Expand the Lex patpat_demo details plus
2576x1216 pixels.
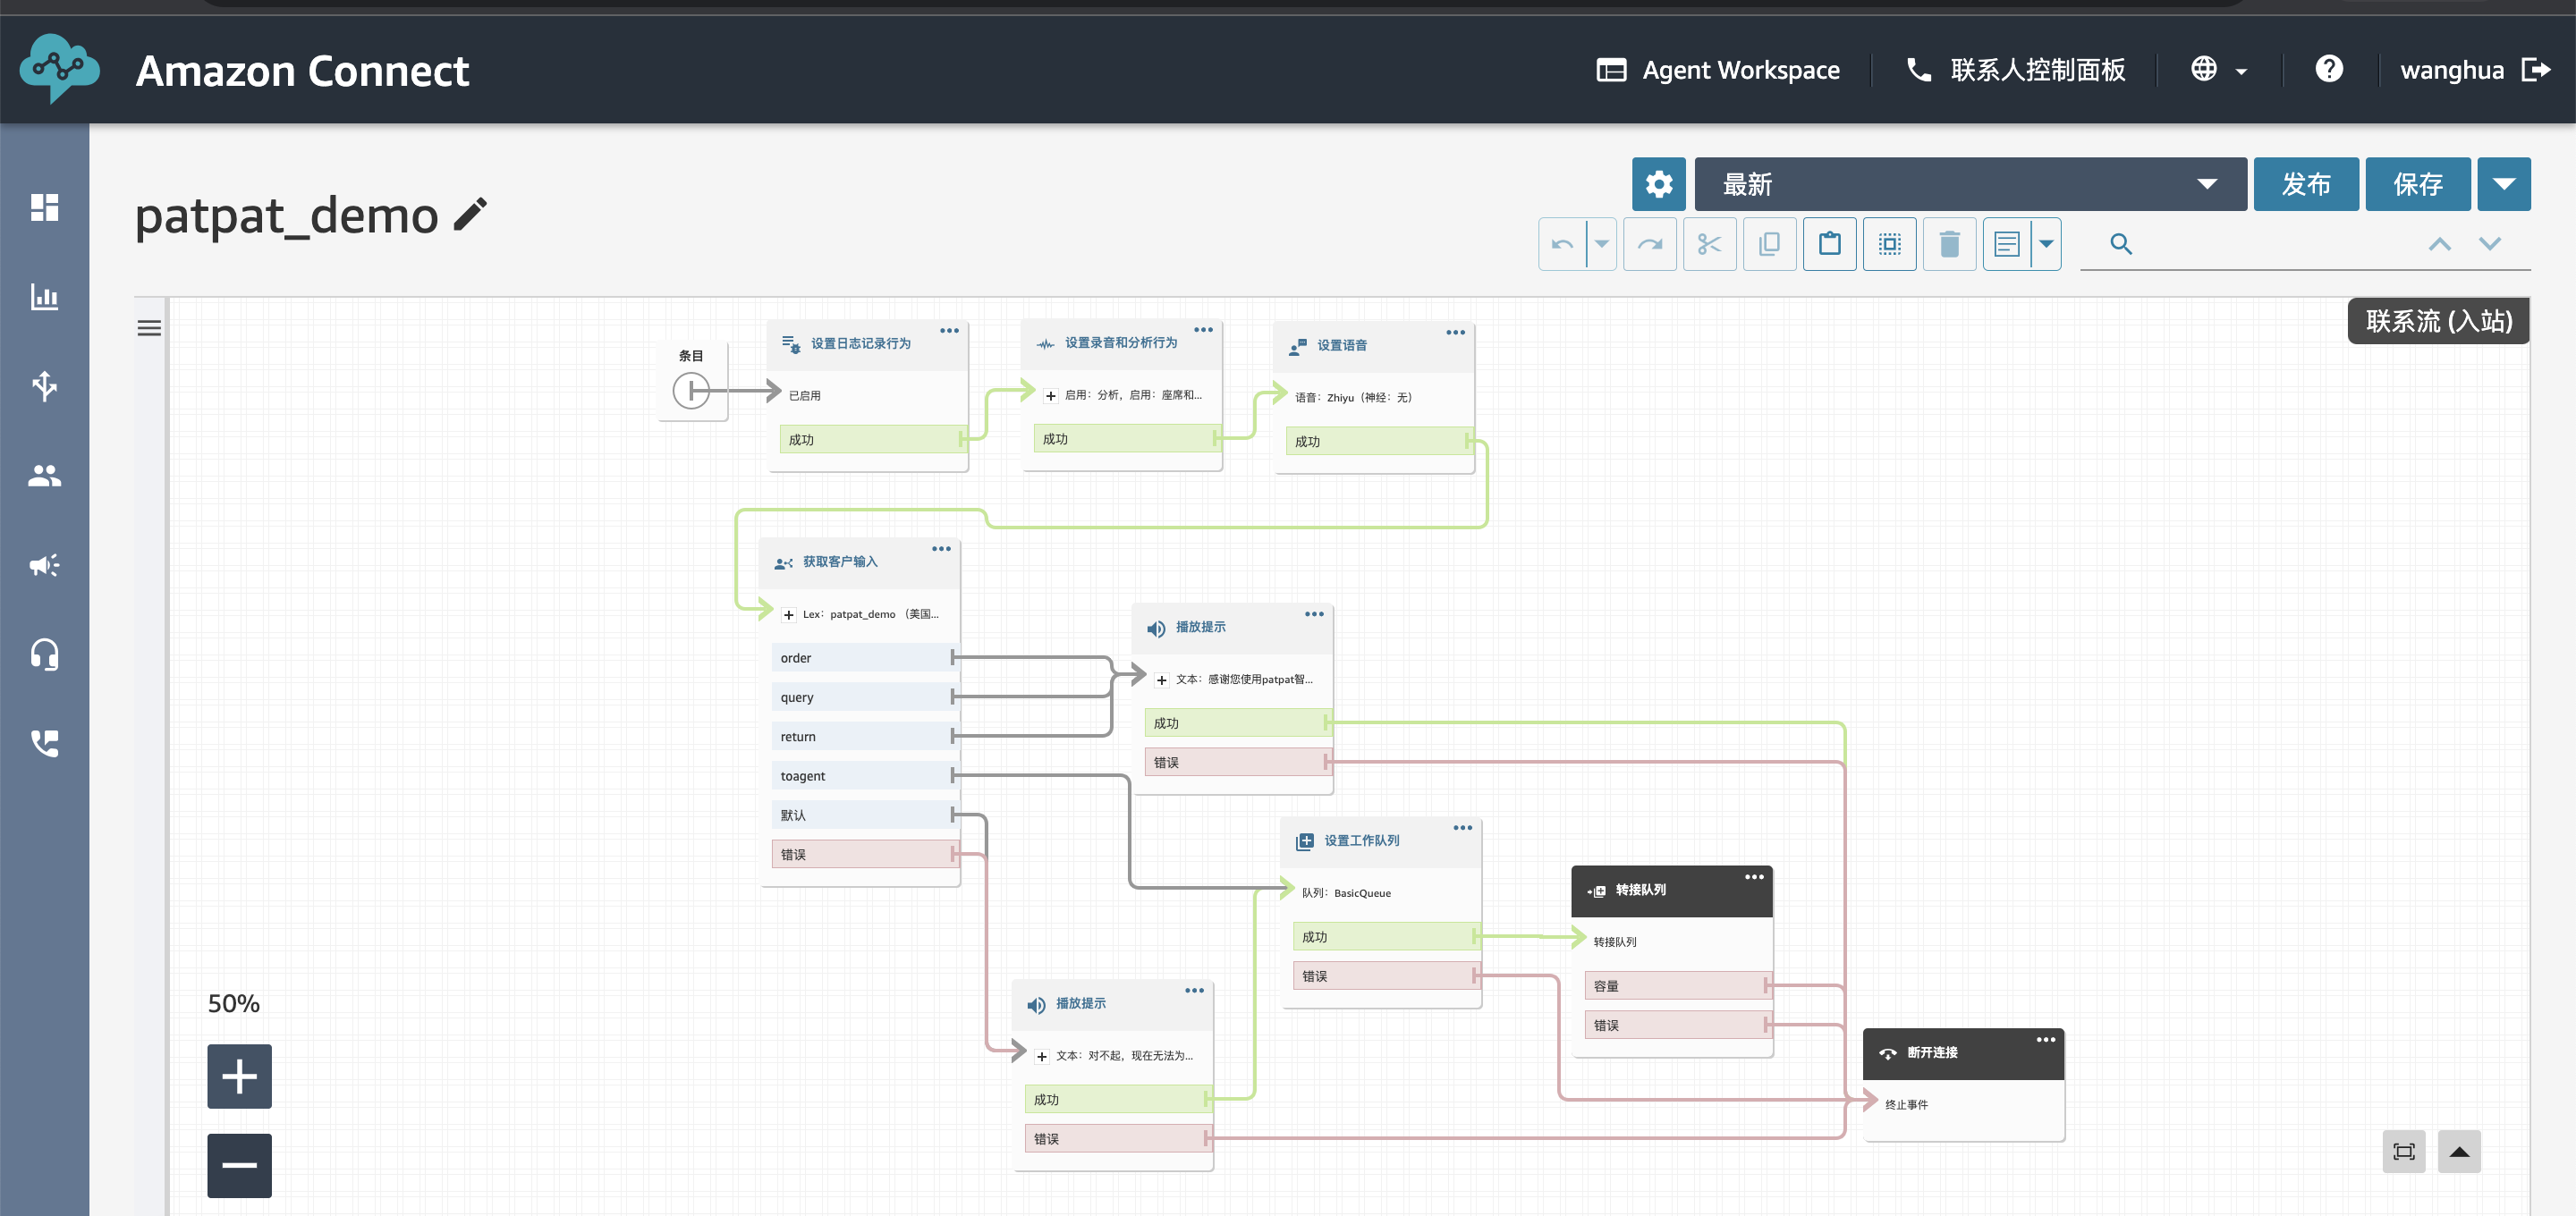click(789, 615)
